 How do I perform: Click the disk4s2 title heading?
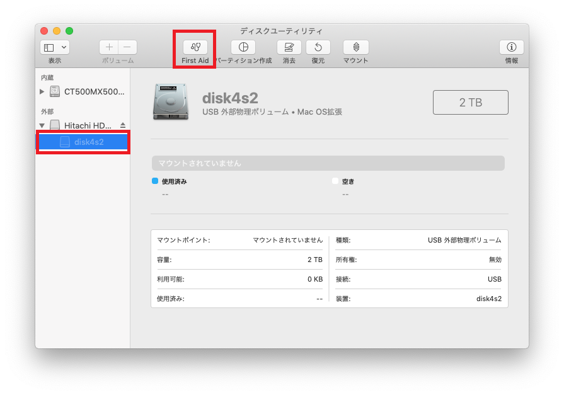tap(230, 98)
